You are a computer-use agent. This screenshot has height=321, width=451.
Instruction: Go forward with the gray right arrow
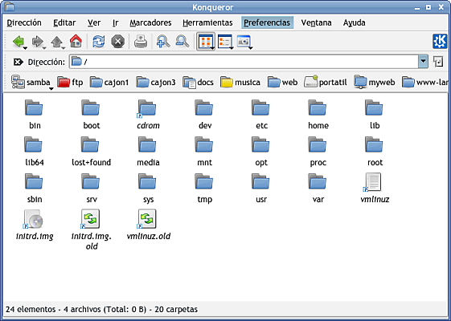[38, 42]
